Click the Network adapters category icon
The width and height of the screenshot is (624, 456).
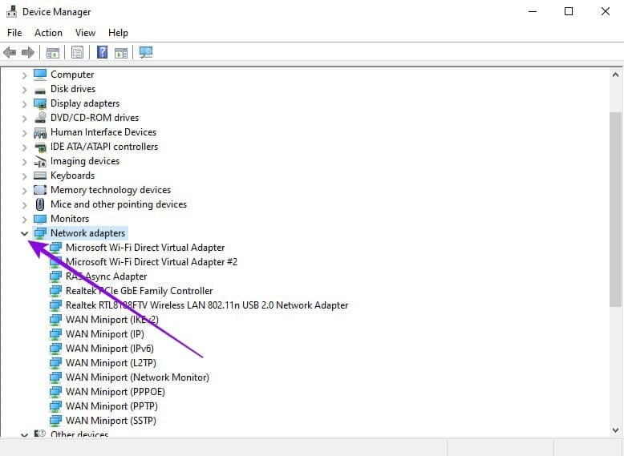click(40, 233)
